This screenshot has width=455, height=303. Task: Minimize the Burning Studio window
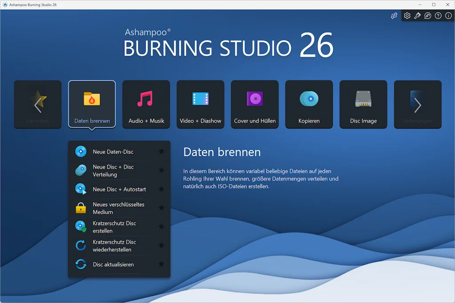[x=420, y=4]
